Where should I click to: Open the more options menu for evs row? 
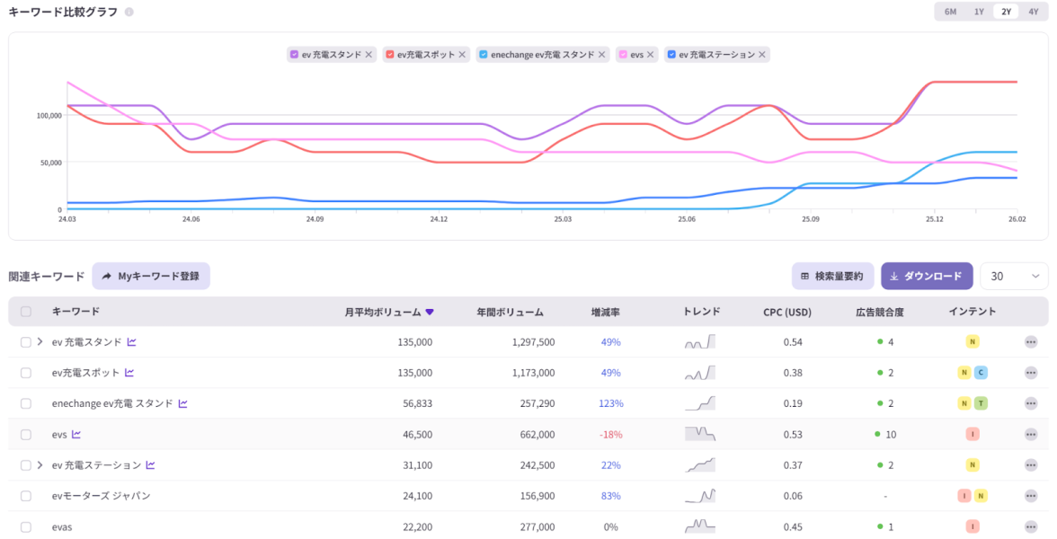1030,435
